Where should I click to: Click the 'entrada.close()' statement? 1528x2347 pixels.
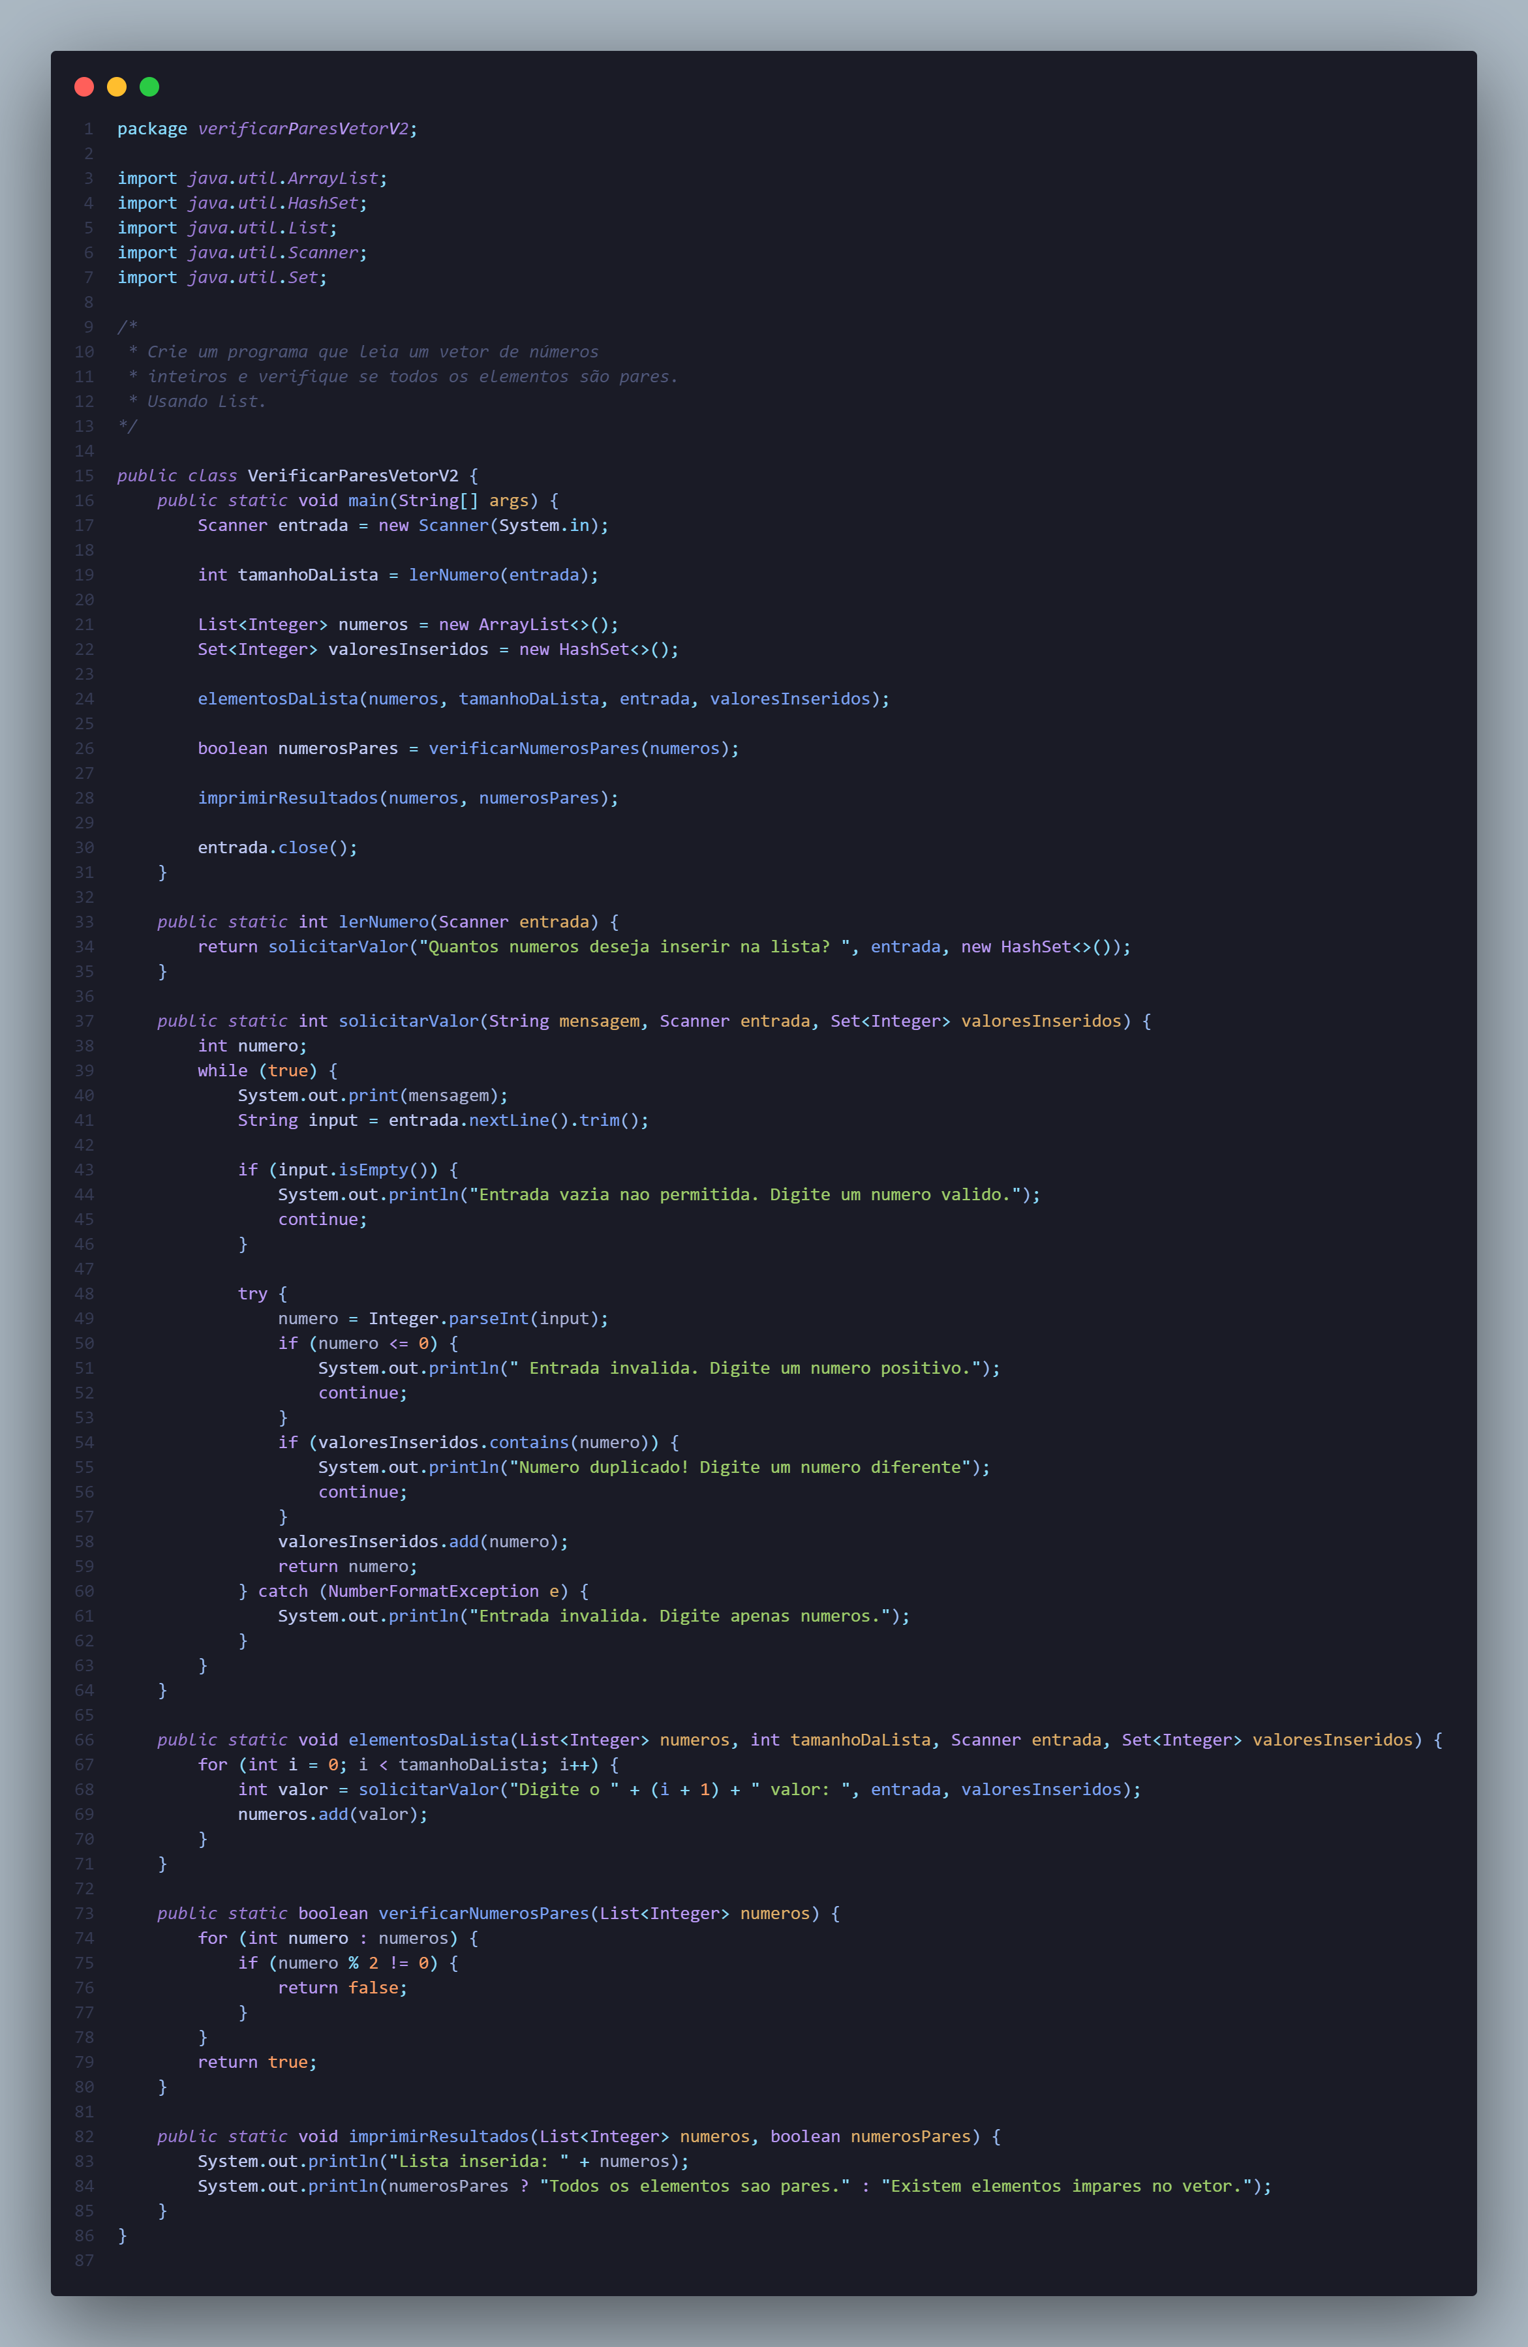click(278, 847)
